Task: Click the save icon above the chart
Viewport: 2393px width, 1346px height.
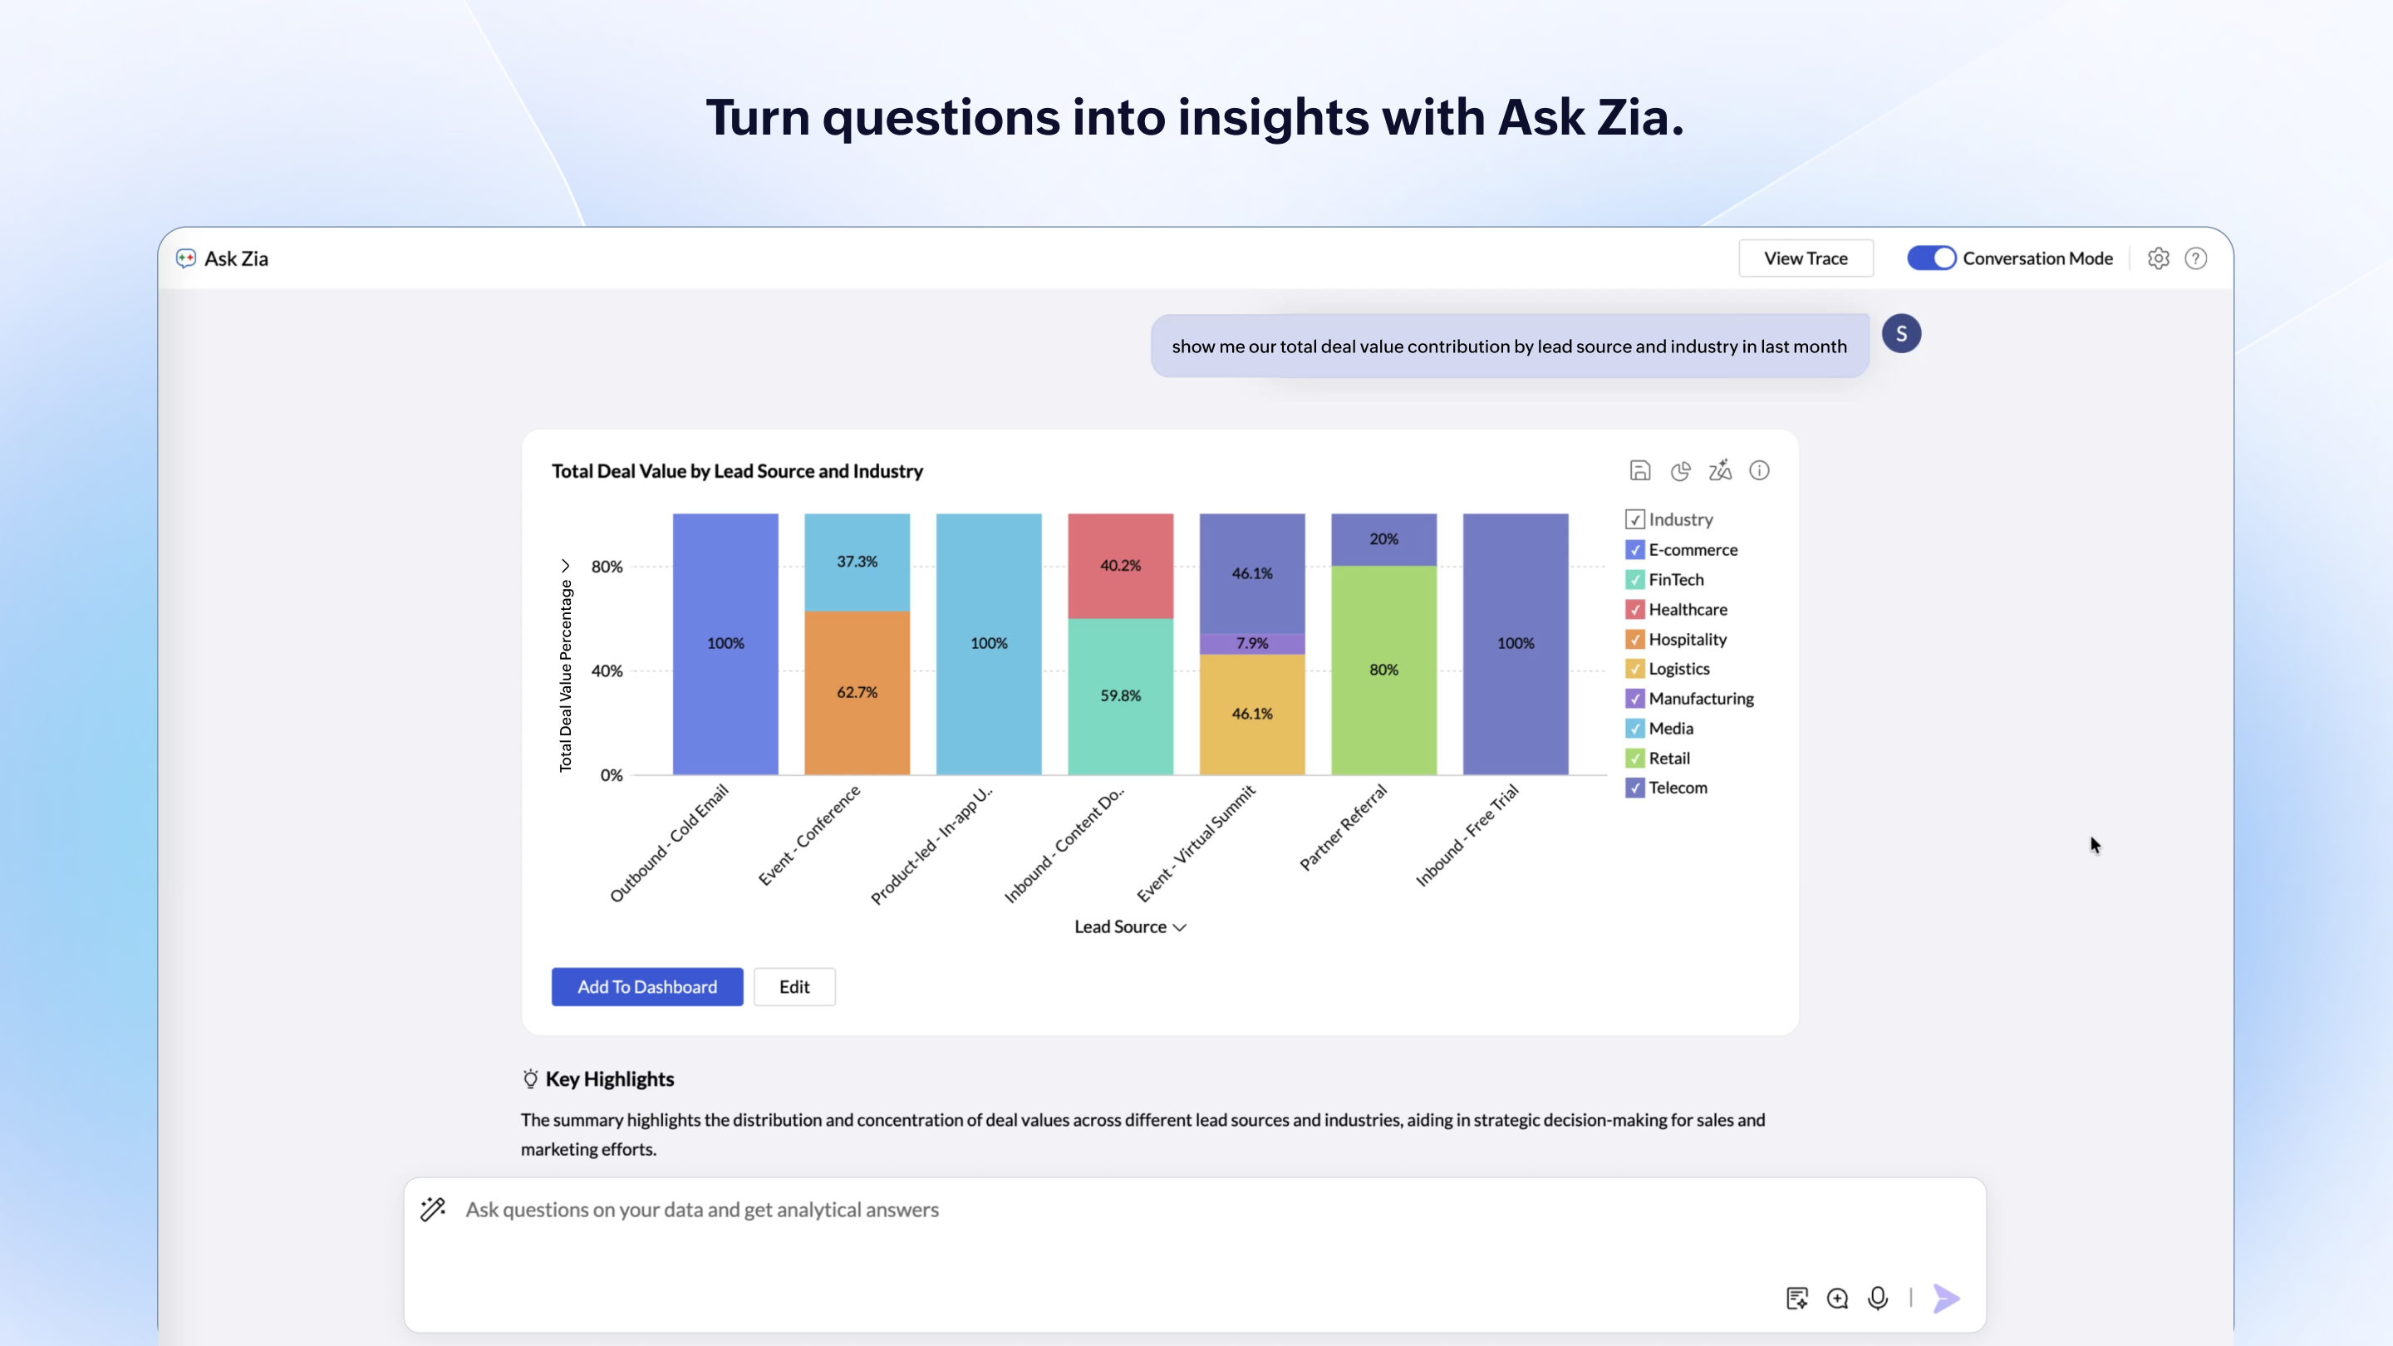Action: coord(1639,471)
